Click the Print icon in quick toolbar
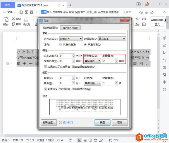Screen dimensions: 169x143 [32, 12]
